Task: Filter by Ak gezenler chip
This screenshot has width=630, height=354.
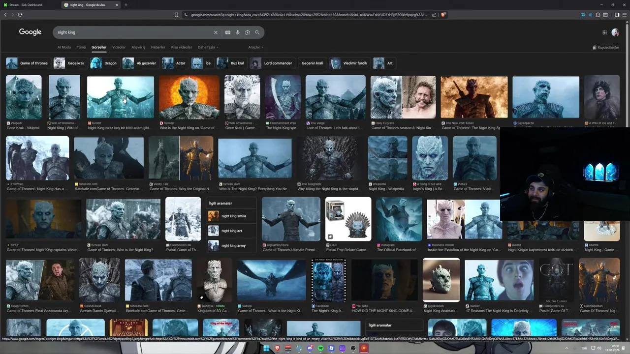Action: (140, 63)
